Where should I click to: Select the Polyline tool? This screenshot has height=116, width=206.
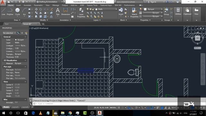[10, 12]
